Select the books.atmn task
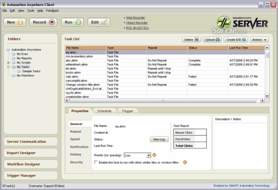This screenshot has width=278, height=190. click(x=165, y=73)
